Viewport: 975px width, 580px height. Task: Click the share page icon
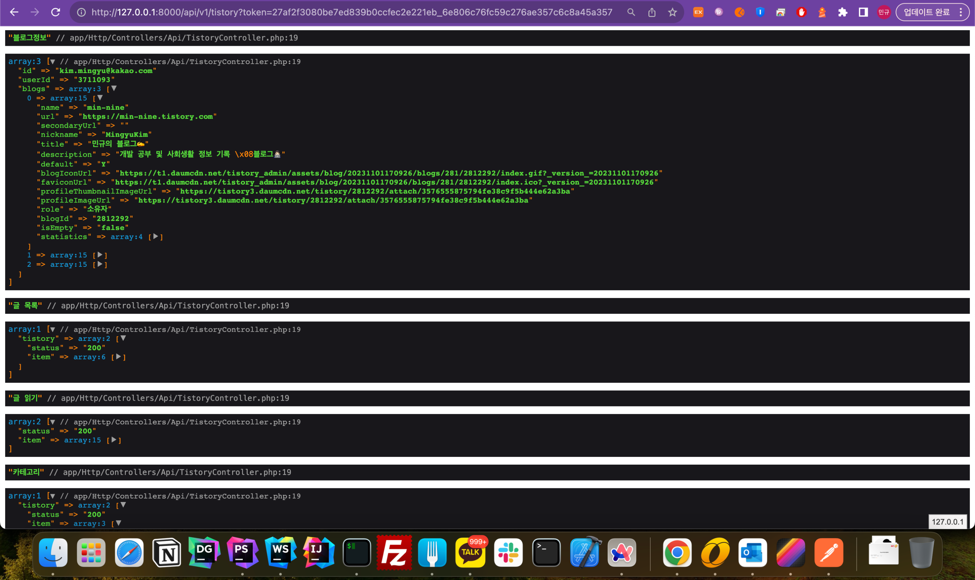click(x=652, y=12)
